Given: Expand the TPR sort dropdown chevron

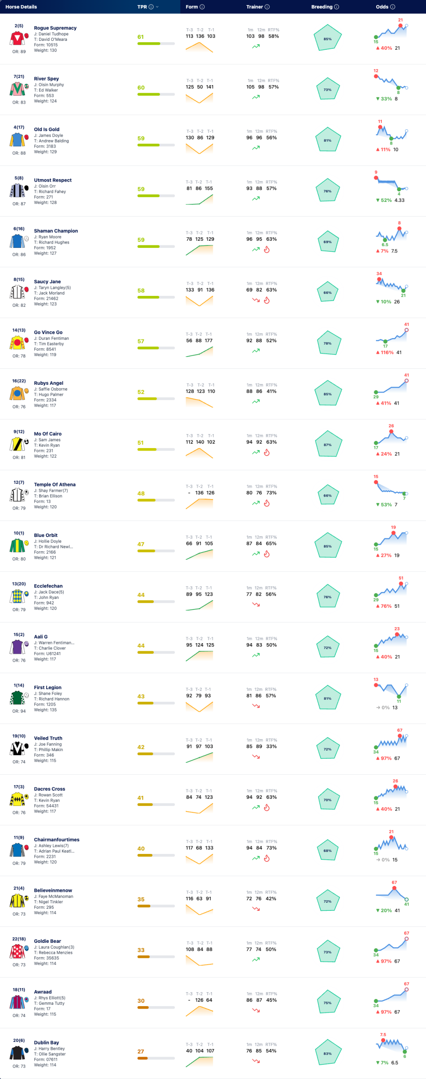Looking at the screenshot, I should [157, 7].
